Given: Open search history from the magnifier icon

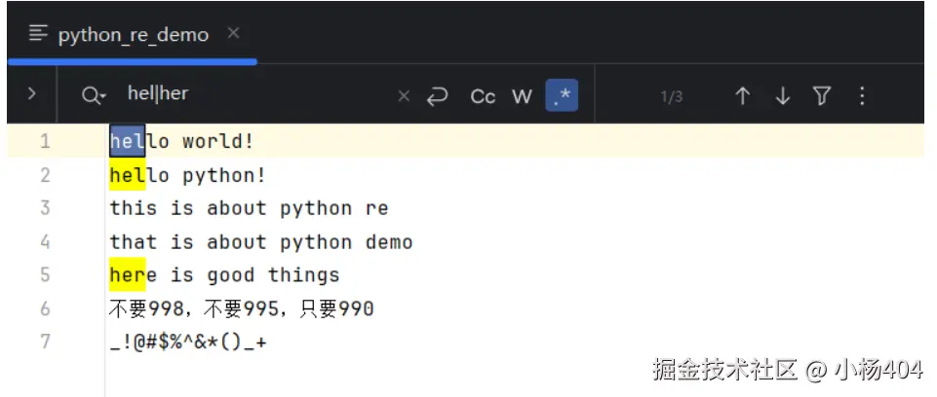Looking at the screenshot, I should click(94, 95).
